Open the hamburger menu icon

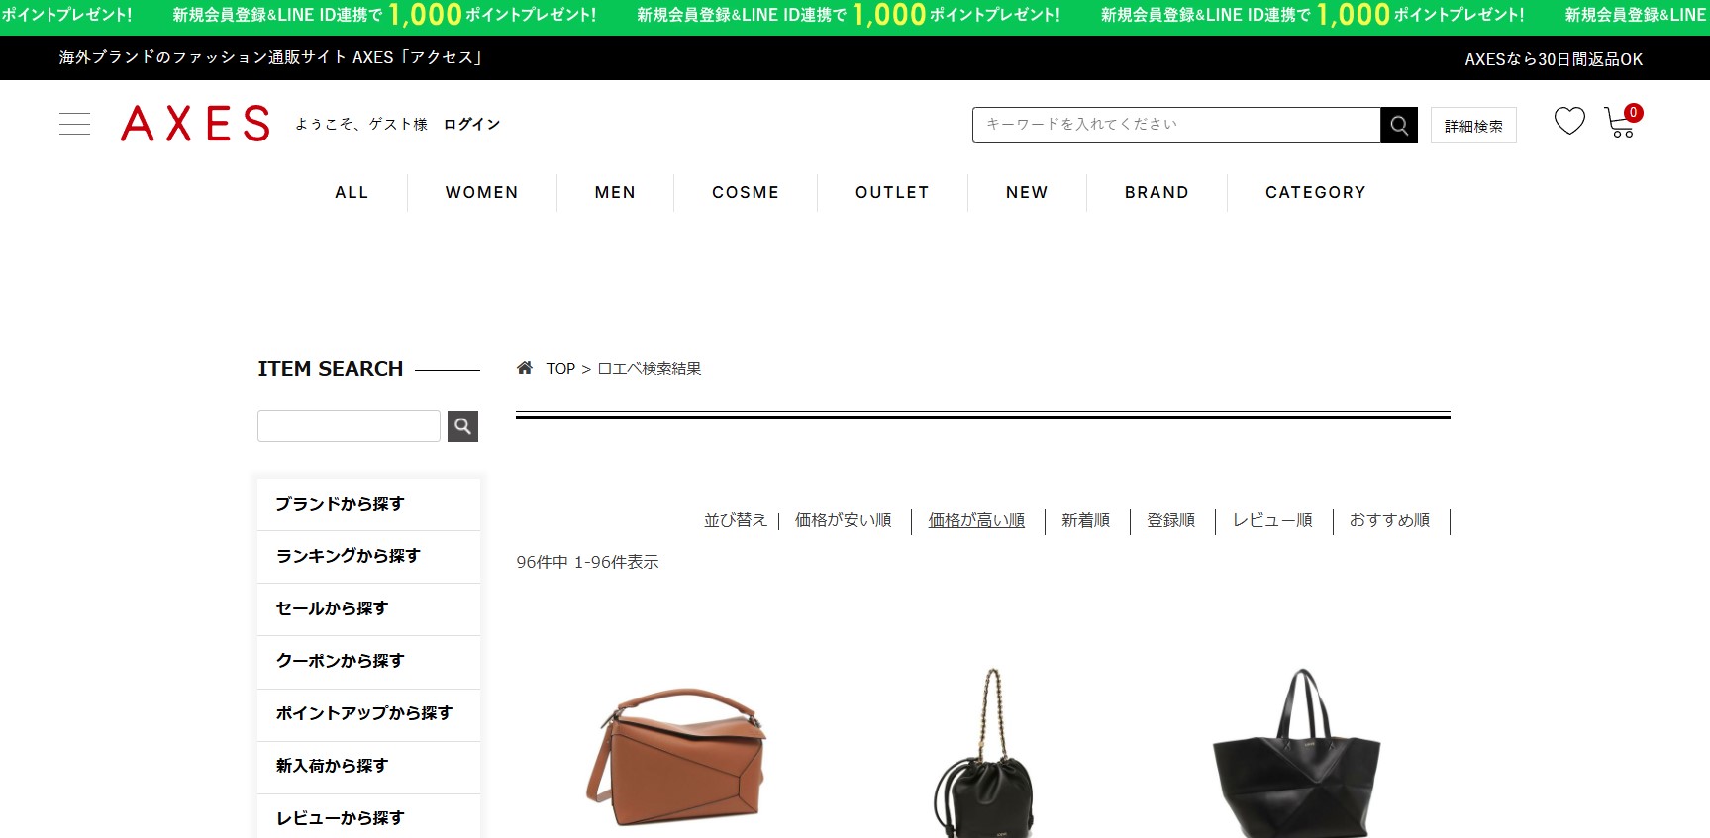coord(74,124)
